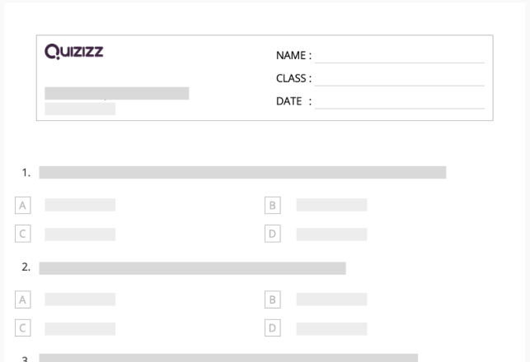Click answer placeholder beside question 1 option A
Screen dimensions: 530x362
pyautogui.click(x=80, y=205)
